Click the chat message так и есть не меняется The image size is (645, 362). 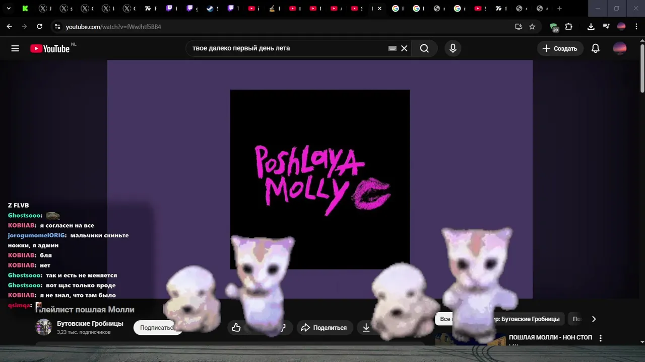coord(81,275)
